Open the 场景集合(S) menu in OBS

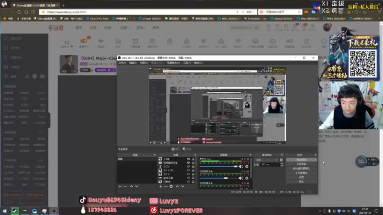[173, 63]
